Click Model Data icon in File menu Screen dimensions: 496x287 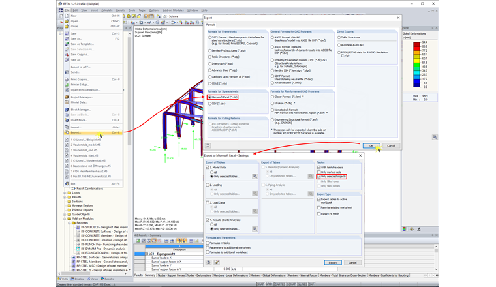(67, 102)
